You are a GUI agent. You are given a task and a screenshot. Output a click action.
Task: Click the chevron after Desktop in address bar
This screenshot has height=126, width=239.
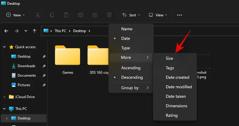tap(89, 31)
